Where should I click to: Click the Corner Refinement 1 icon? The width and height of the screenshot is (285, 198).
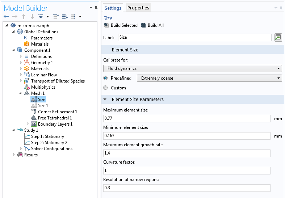33,111
